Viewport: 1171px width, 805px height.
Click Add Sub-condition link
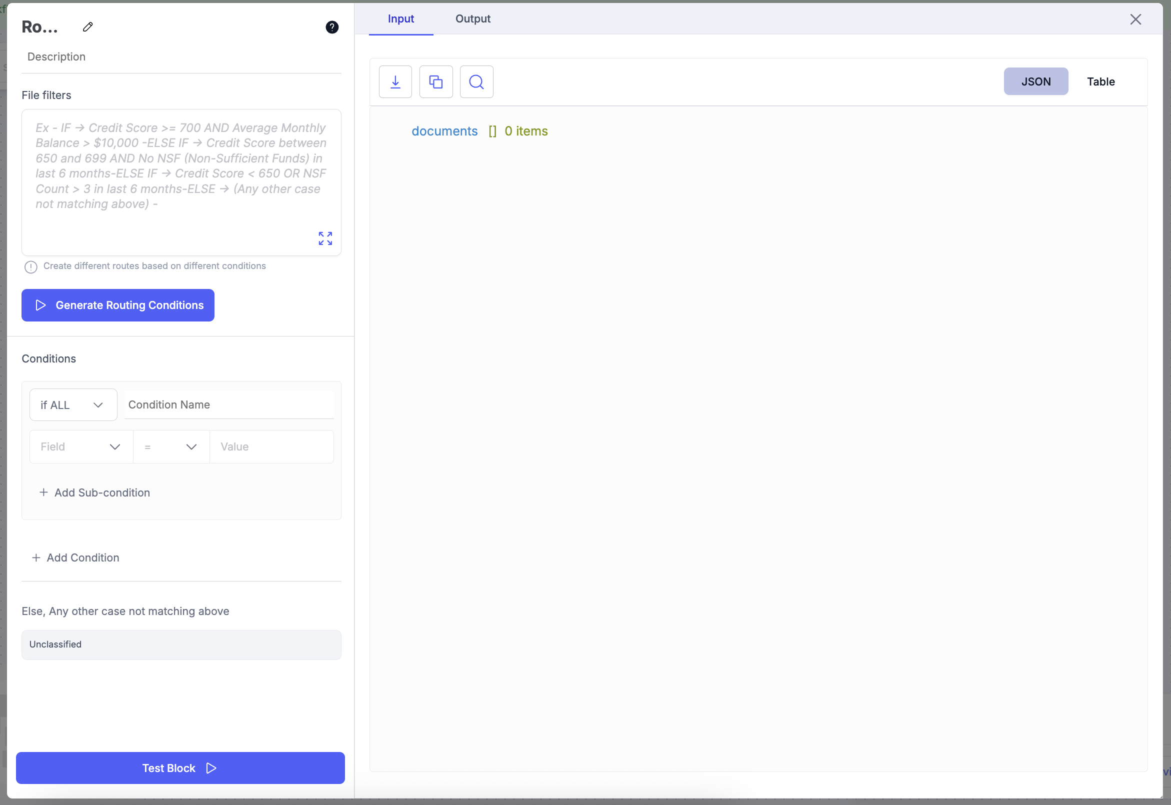(x=95, y=493)
